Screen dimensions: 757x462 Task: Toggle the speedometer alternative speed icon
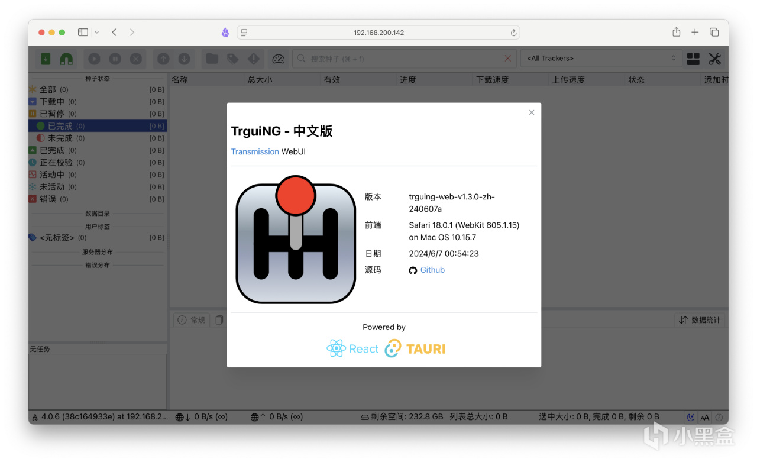pos(279,59)
